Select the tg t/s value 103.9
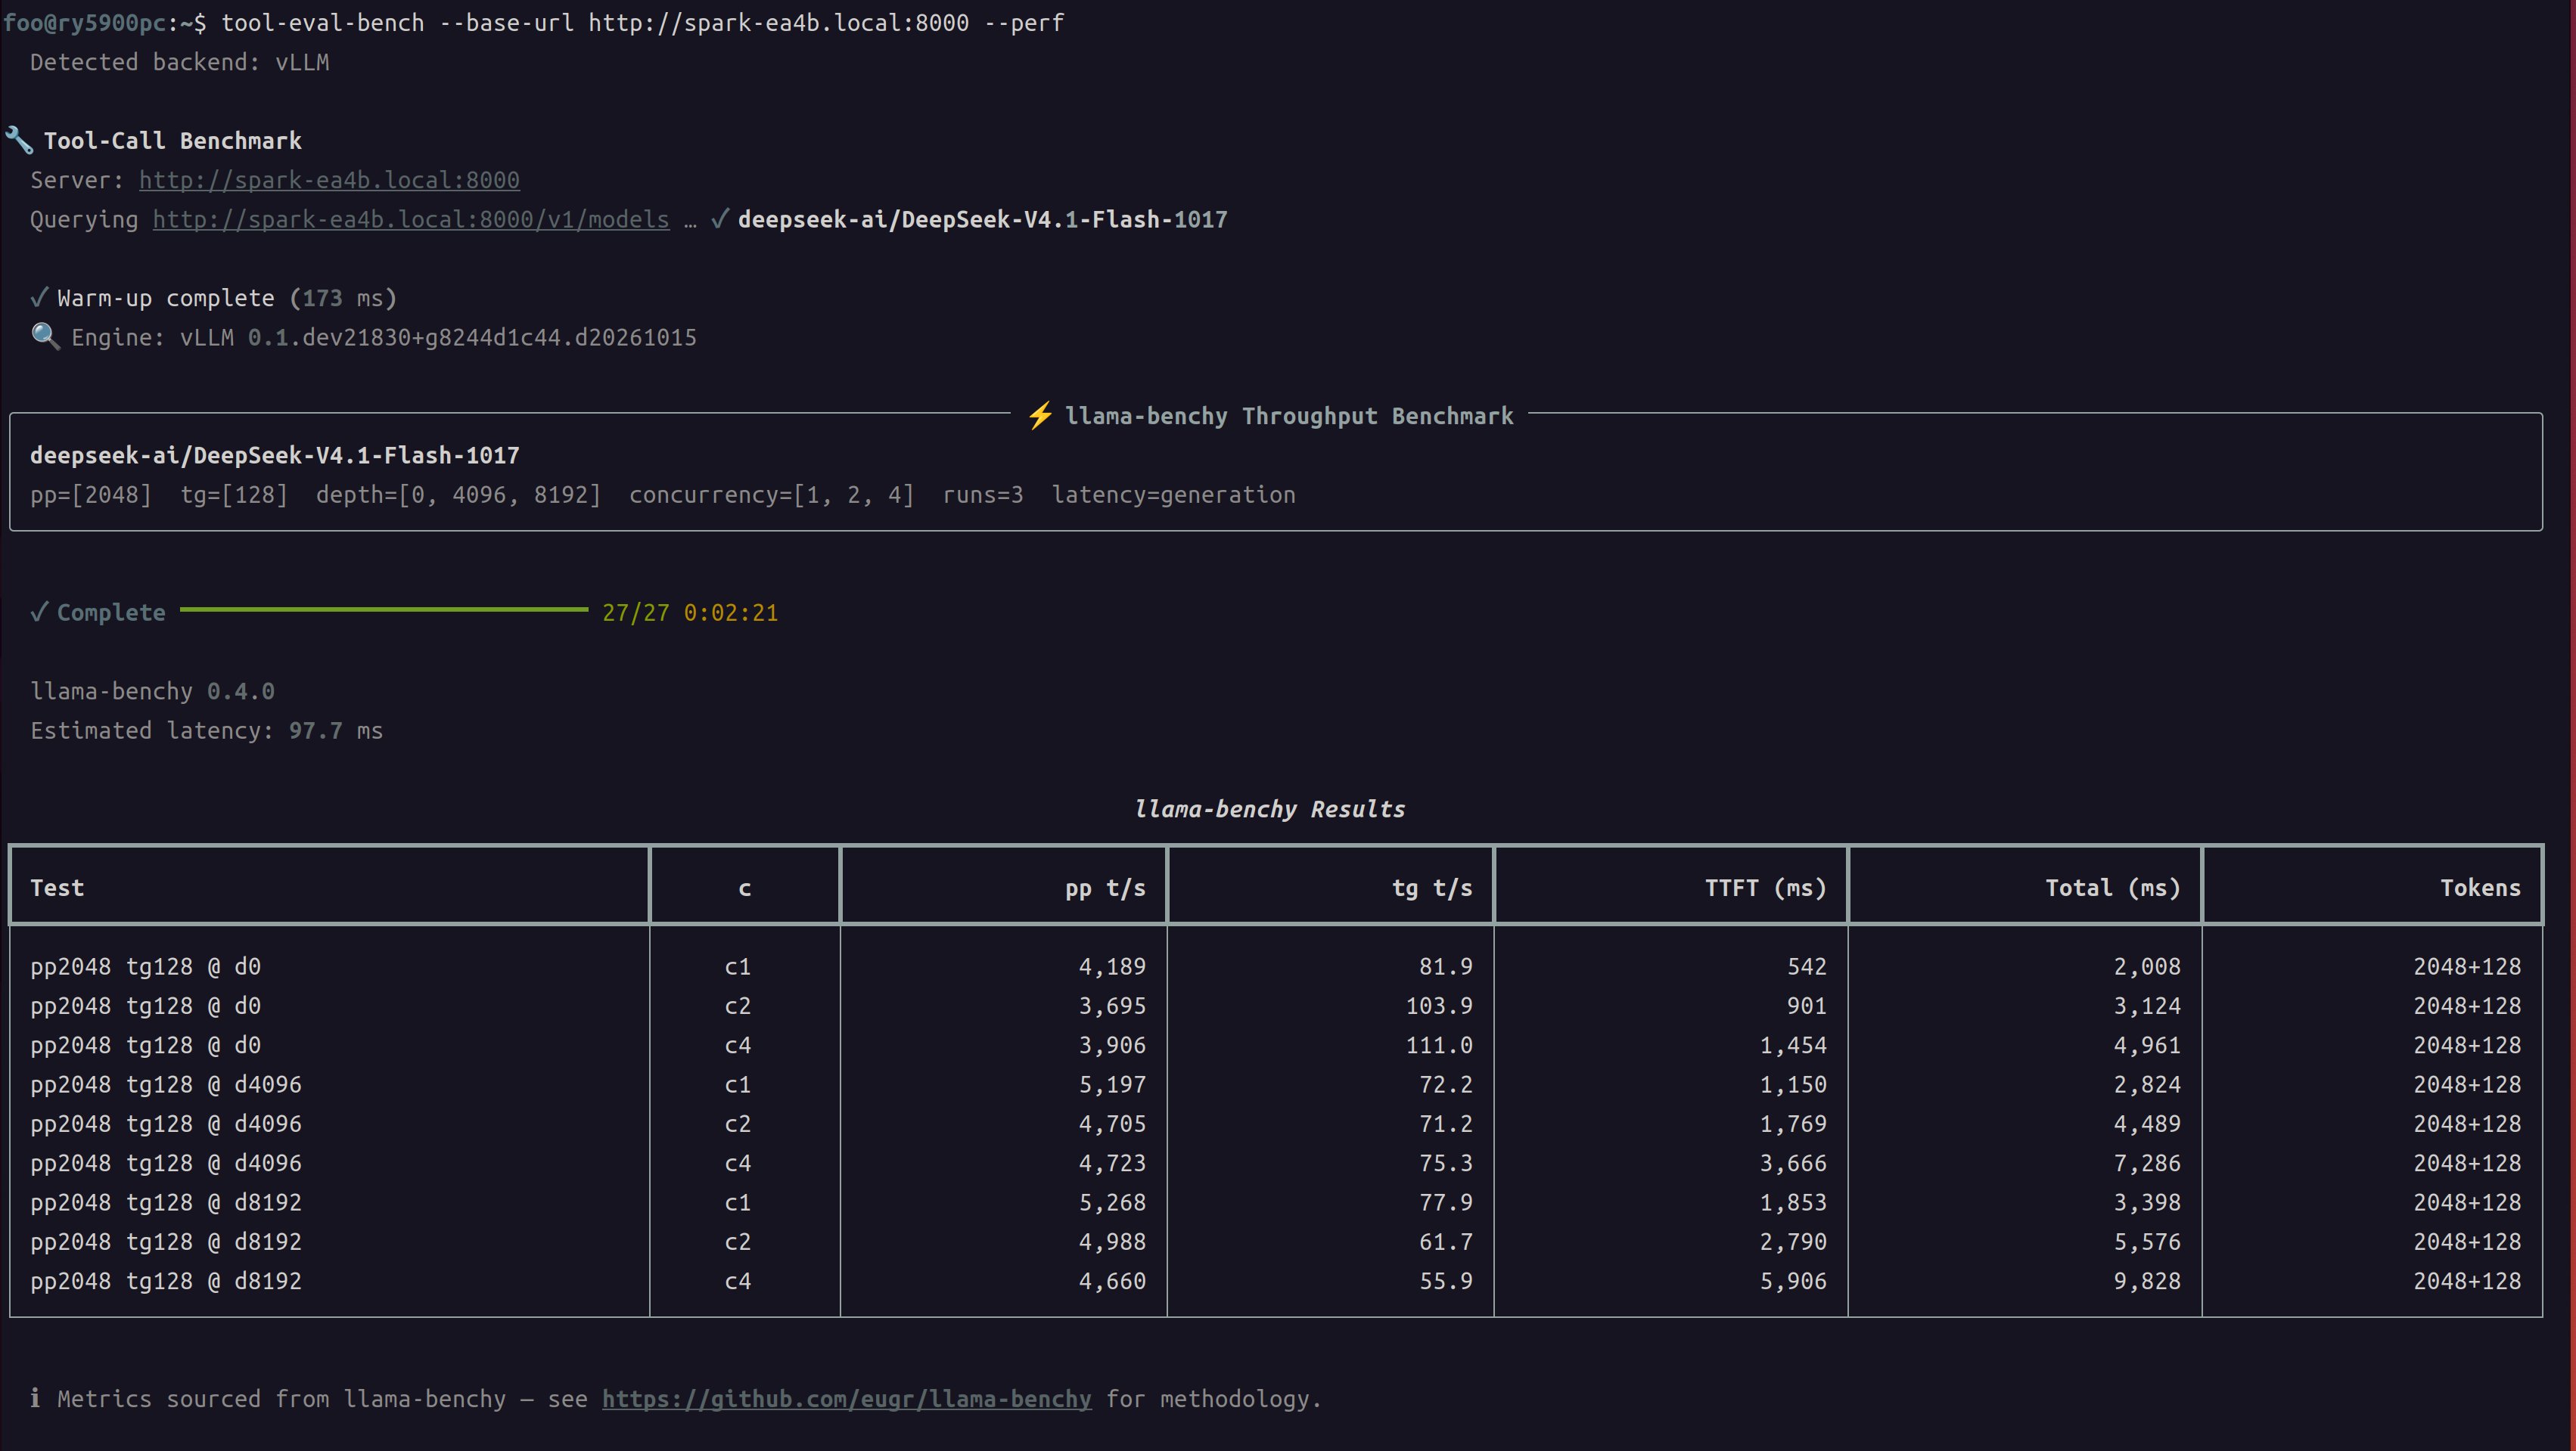The height and width of the screenshot is (1451, 2576). (x=1439, y=1006)
